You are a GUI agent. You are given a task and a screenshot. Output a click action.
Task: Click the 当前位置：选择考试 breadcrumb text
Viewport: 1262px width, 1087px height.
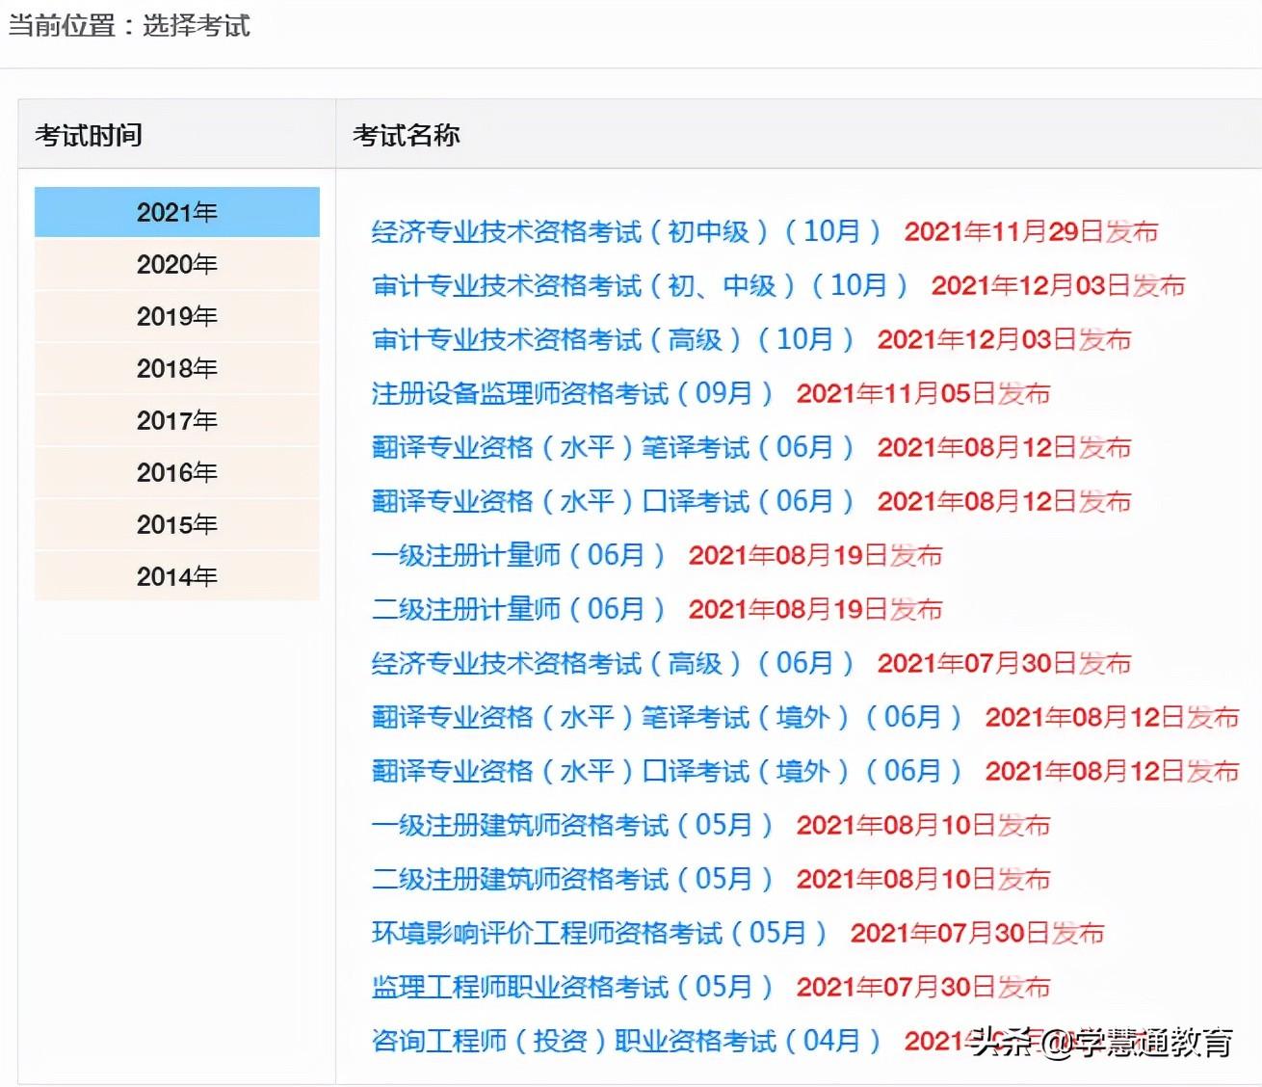tap(129, 25)
